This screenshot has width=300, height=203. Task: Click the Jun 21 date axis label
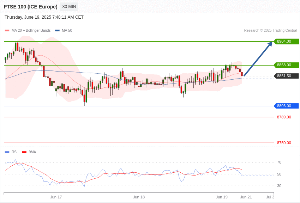point(246,197)
